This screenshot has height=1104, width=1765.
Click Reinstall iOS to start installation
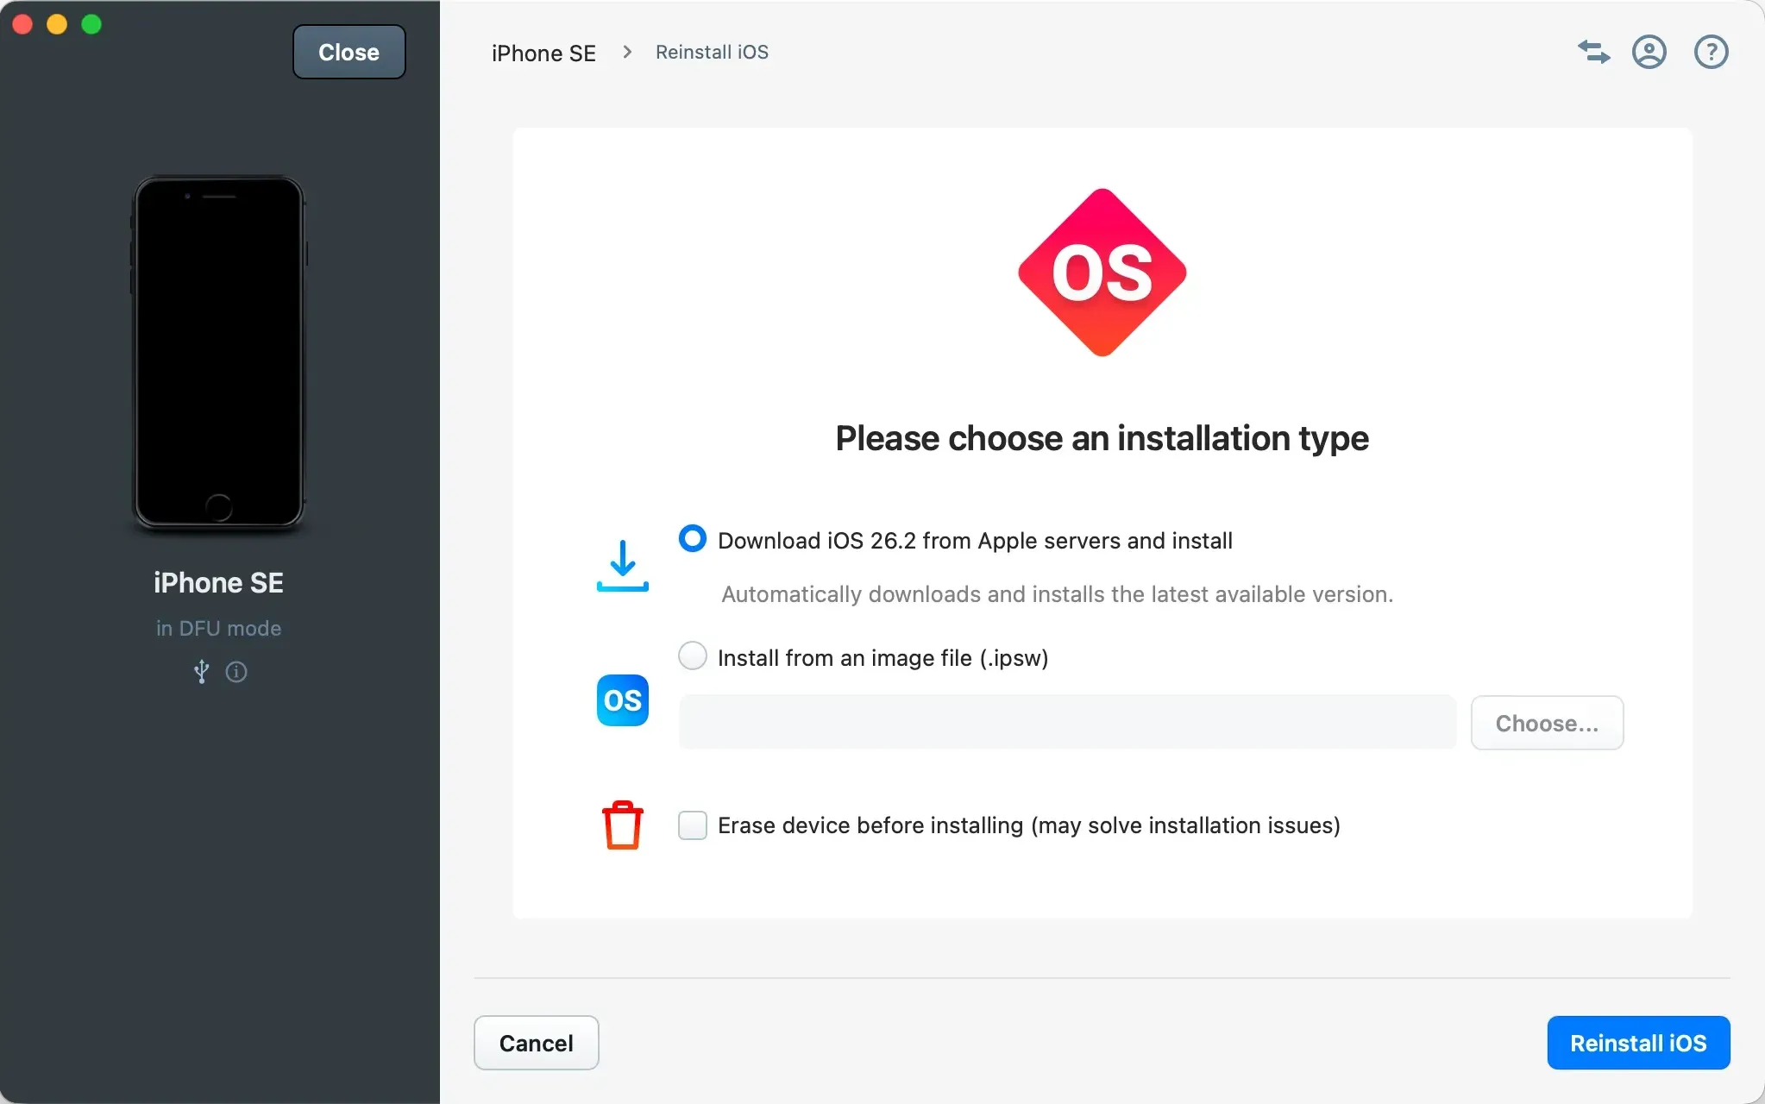pyautogui.click(x=1636, y=1043)
